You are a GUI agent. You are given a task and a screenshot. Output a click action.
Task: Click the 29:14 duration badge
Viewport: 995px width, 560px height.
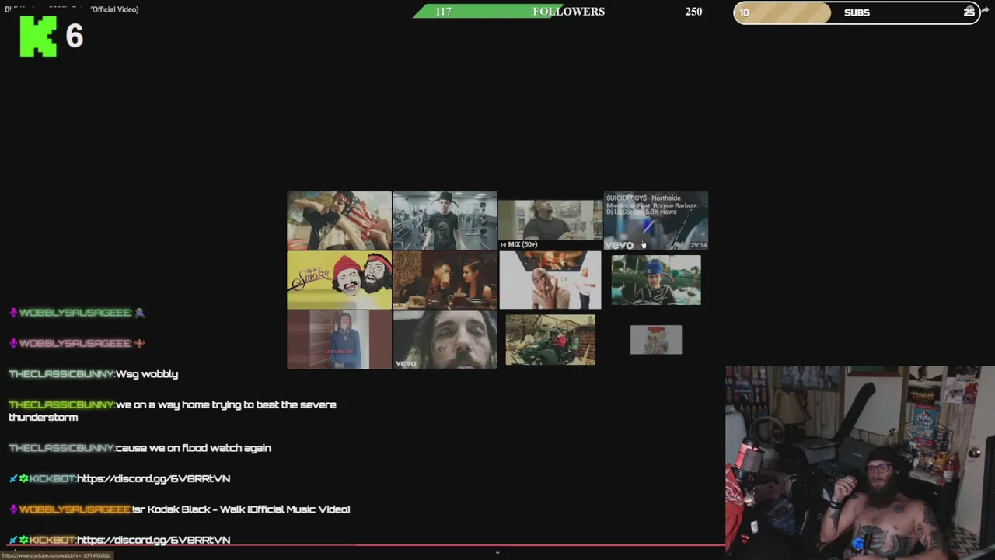coord(699,245)
